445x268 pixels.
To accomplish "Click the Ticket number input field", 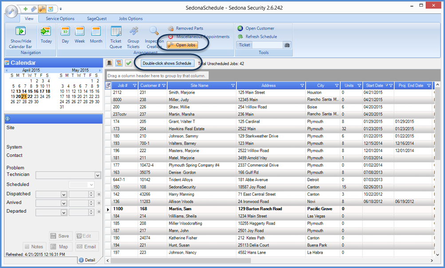I will 268,45.
